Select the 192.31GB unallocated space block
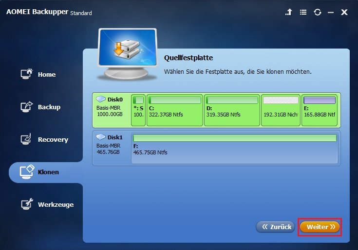The image size is (358, 250). pos(281,110)
